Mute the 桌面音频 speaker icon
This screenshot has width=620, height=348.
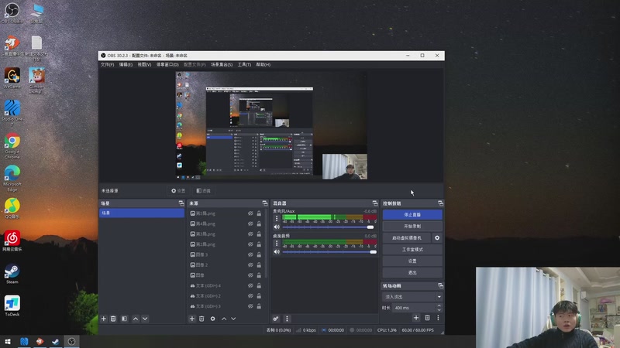[277, 252]
